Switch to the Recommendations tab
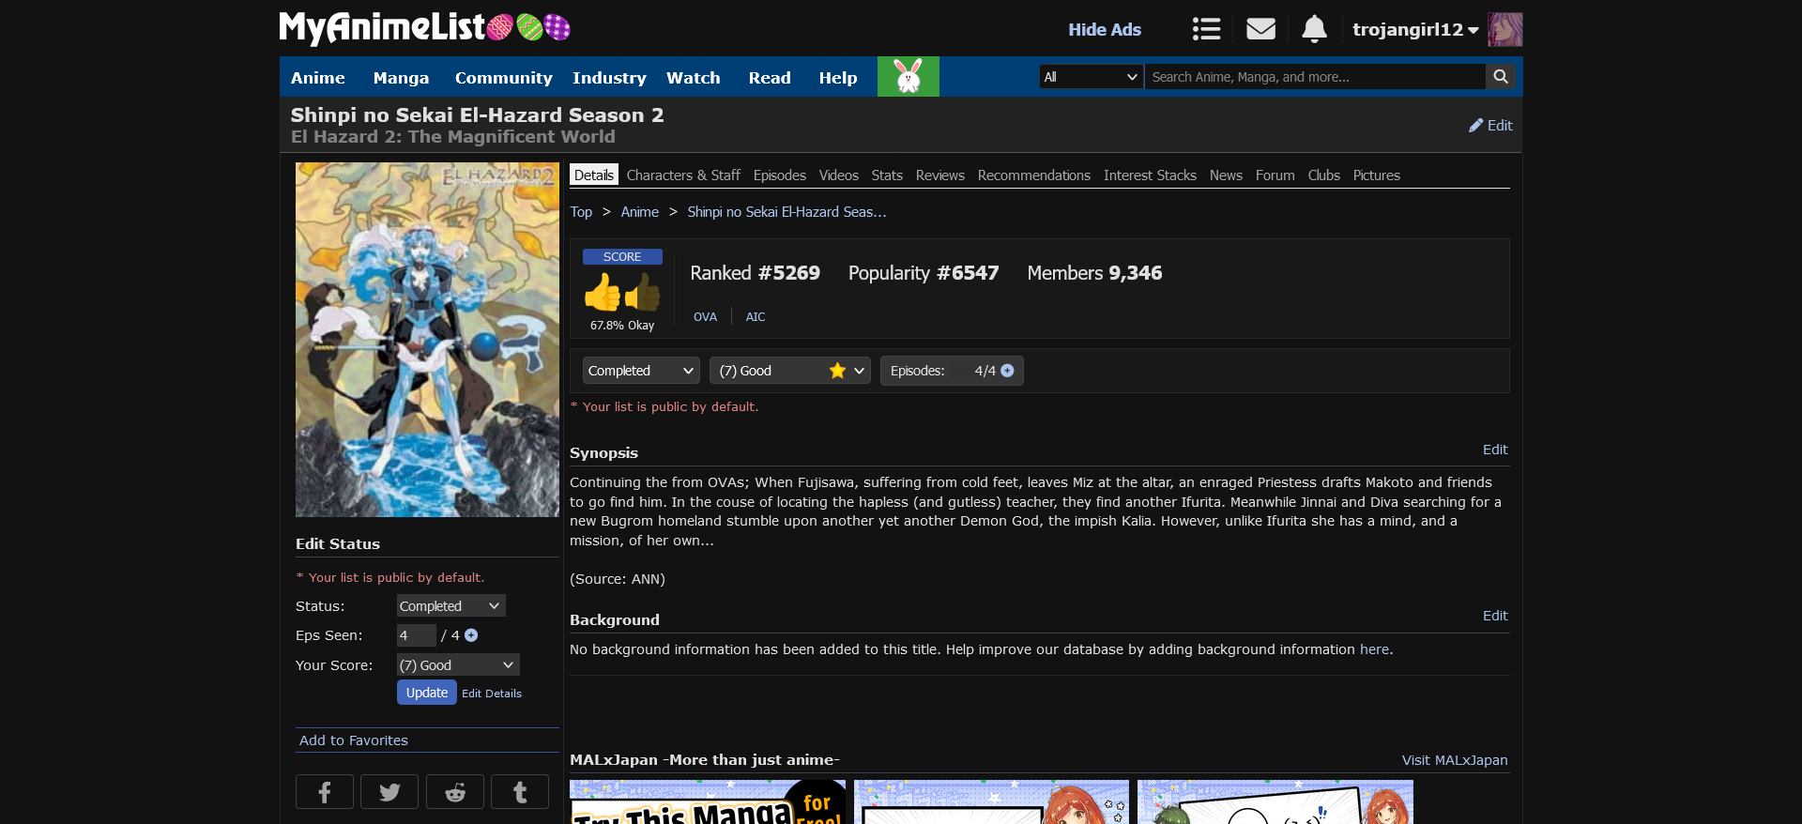 [1034, 175]
